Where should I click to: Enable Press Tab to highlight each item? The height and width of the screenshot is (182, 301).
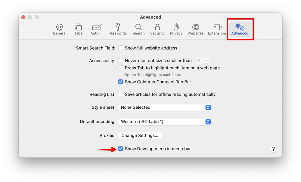(x=121, y=68)
